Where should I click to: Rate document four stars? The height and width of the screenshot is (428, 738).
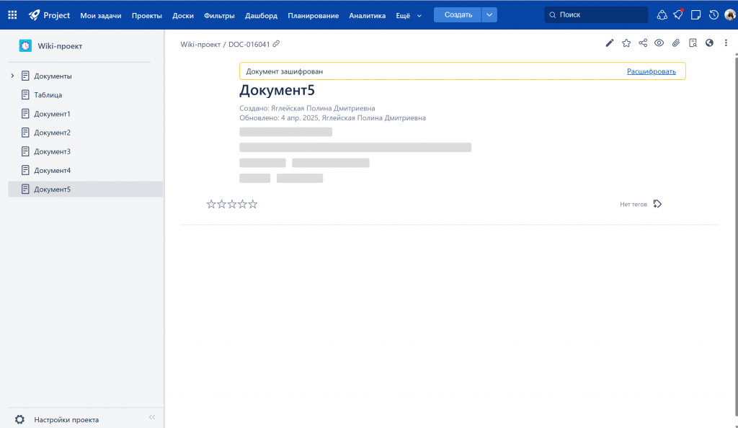[242, 204]
